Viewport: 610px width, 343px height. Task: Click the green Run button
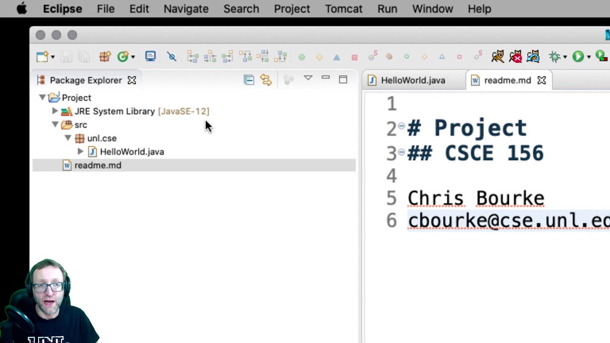[x=578, y=57]
